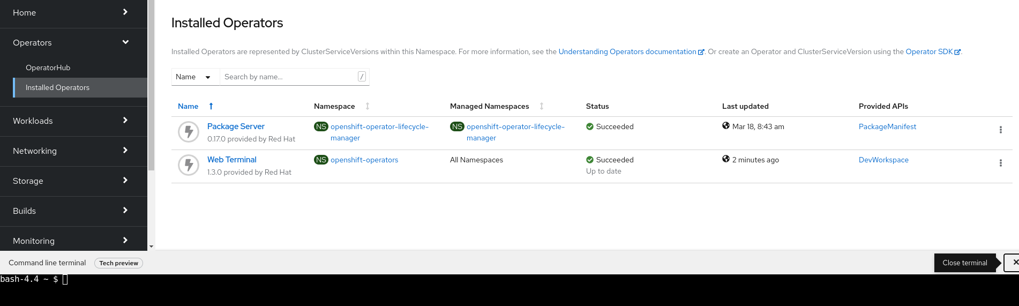Open the PackageManifest provided API link

[x=887, y=126]
